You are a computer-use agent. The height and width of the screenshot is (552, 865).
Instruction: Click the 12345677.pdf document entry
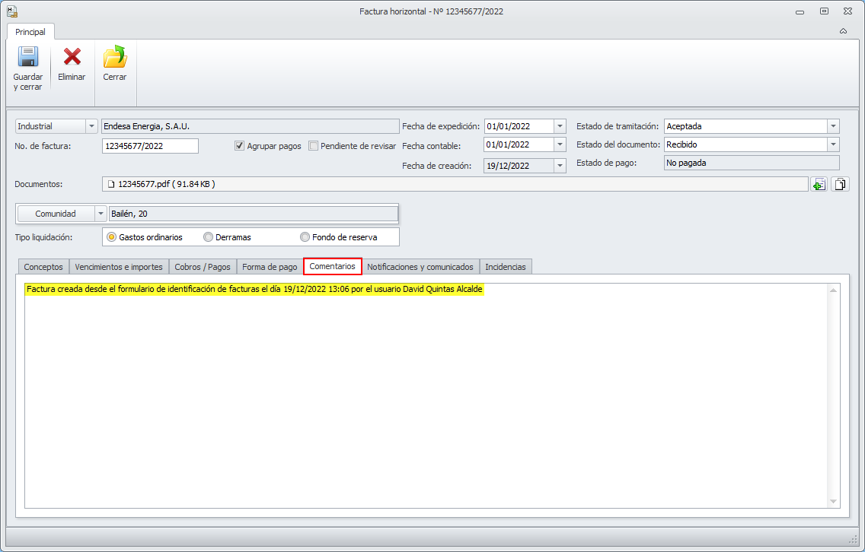pos(167,184)
